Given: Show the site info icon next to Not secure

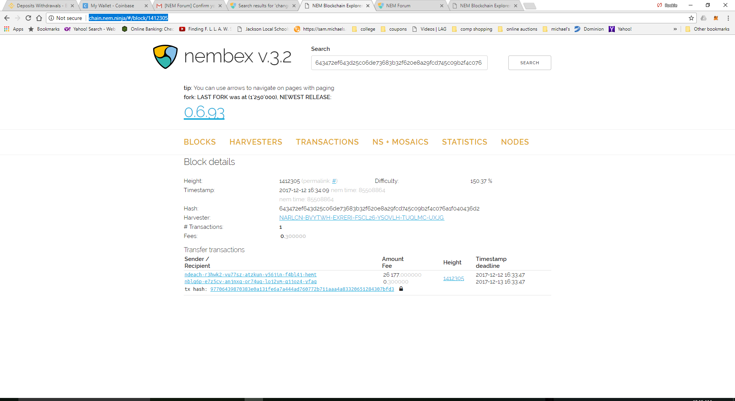Looking at the screenshot, I should point(51,18).
